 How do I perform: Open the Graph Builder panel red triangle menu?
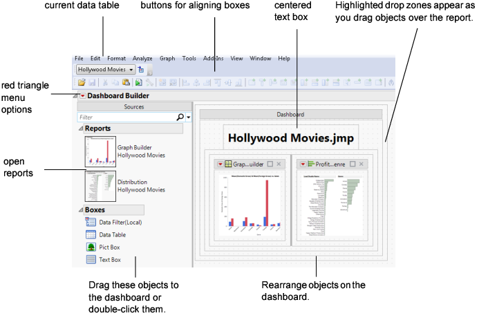(x=221, y=164)
